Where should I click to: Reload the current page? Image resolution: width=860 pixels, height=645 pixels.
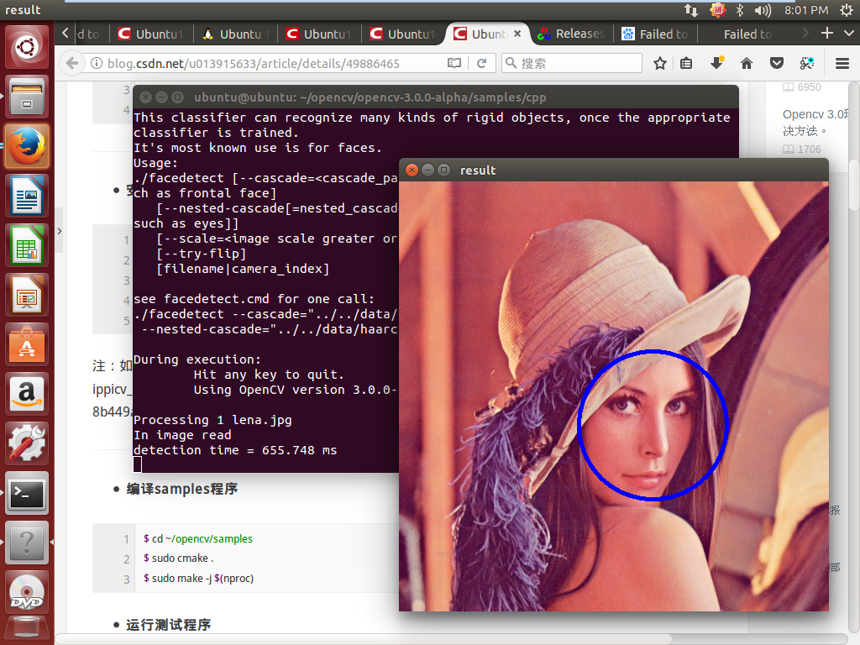click(481, 63)
